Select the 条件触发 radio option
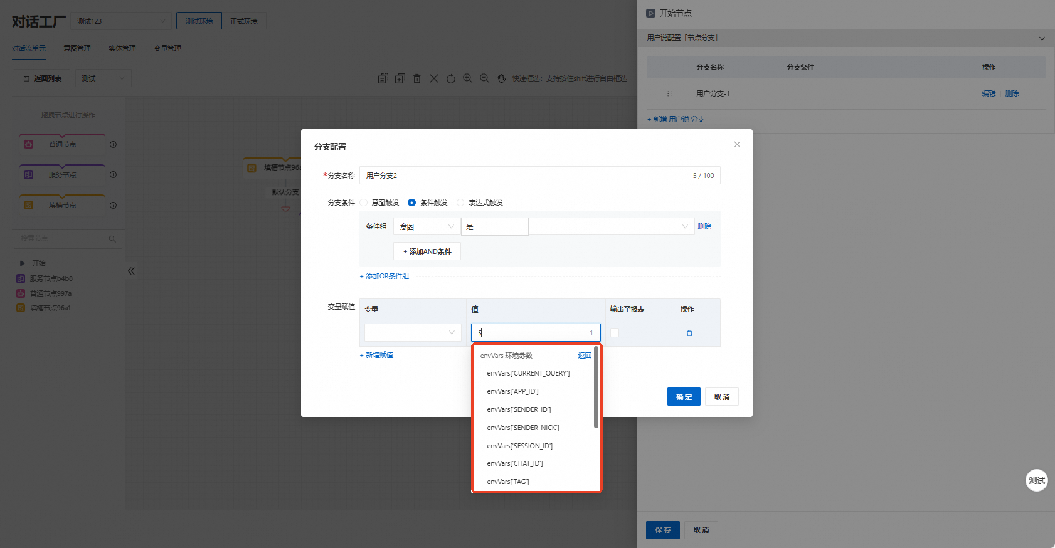The height and width of the screenshot is (548, 1055). pos(411,203)
